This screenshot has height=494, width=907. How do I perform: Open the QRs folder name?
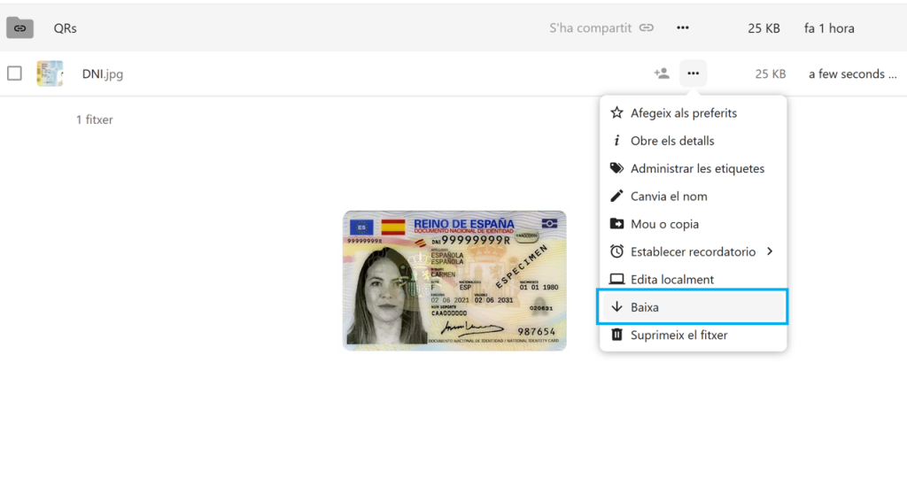(66, 28)
